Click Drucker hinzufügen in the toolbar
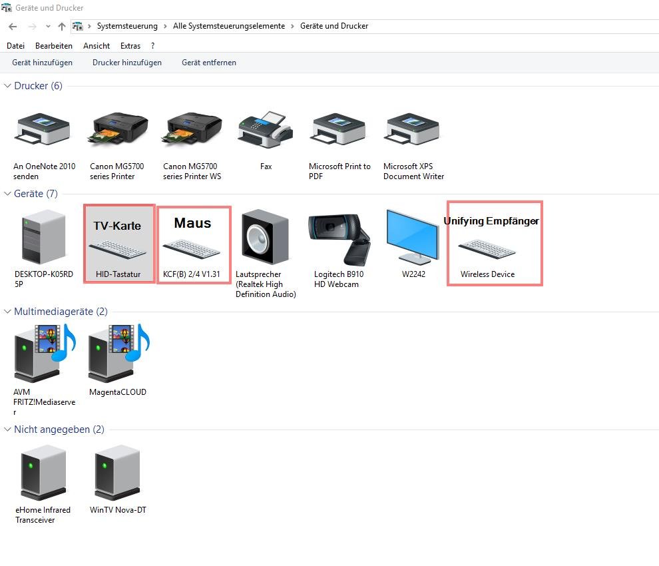The height and width of the screenshot is (566, 659). (x=127, y=63)
